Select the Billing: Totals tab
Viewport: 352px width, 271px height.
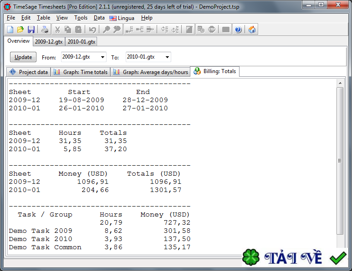[x=215, y=71]
